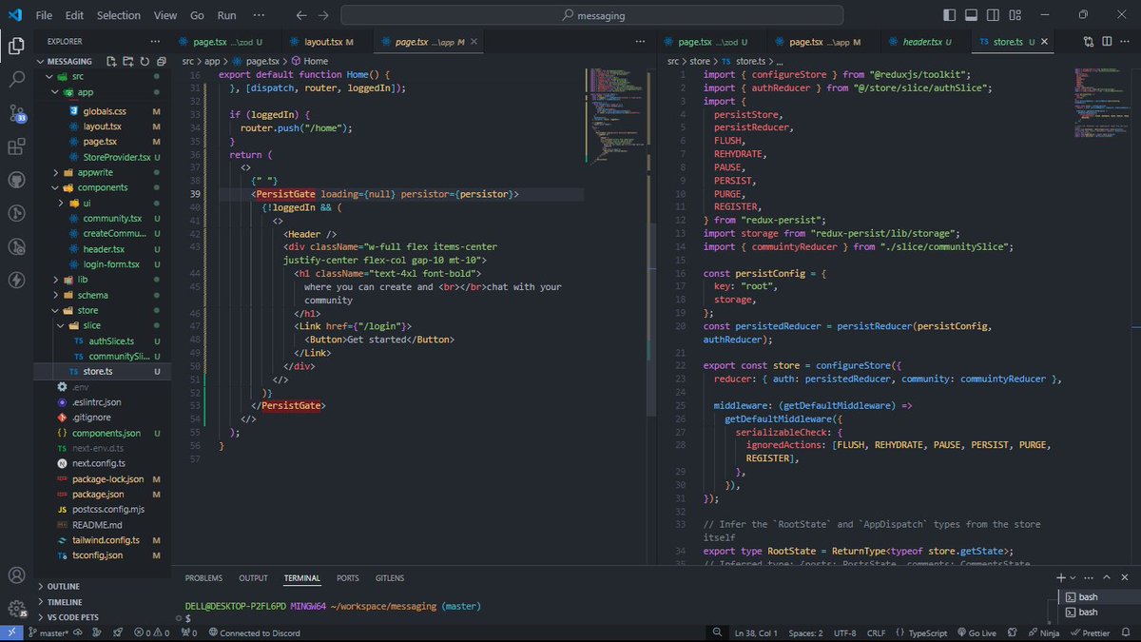The width and height of the screenshot is (1141, 642).
Task: Open Source Control view with 33 badge
Action: (x=16, y=114)
